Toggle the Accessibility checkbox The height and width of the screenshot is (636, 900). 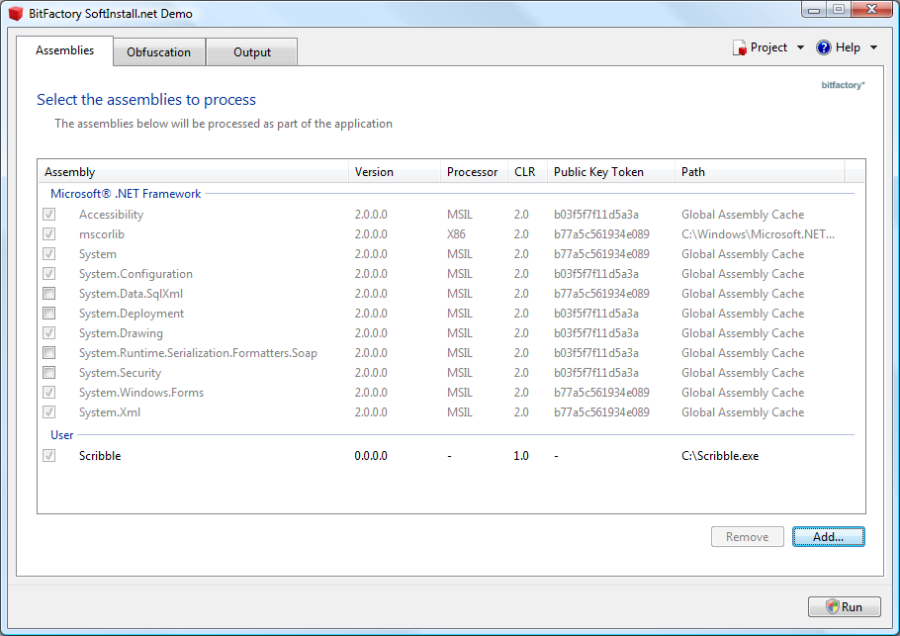[49, 214]
